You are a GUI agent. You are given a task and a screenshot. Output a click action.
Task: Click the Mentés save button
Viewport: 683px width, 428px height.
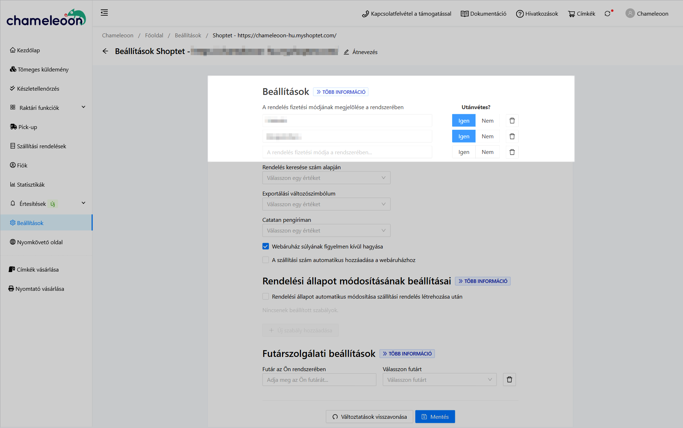(x=435, y=417)
